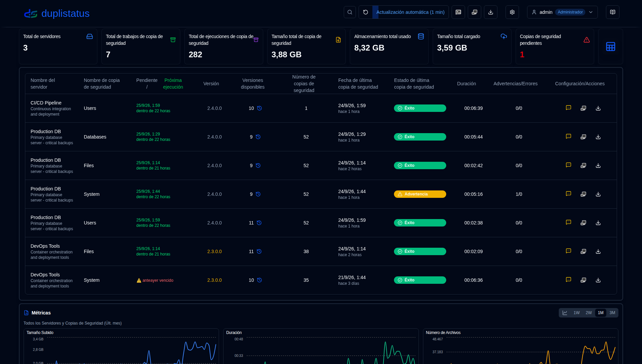Open messages for Production DB Users row
This screenshot has width=642, height=364.
click(569, 222)
